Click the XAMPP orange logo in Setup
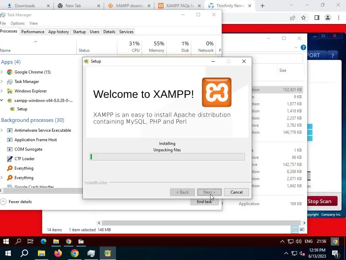The image size is (346, 260). pos(217,92)
